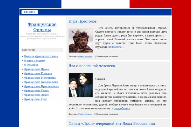The height and width of the screenshot is (127, 191).
Task: Click comment bubble icon under Два с половиной человека post
Action: 95,114
